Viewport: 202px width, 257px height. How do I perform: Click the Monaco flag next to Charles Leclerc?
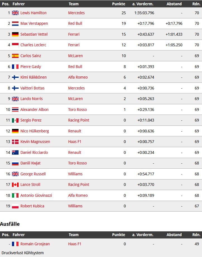pyautogui.click(x=15, y=45)
